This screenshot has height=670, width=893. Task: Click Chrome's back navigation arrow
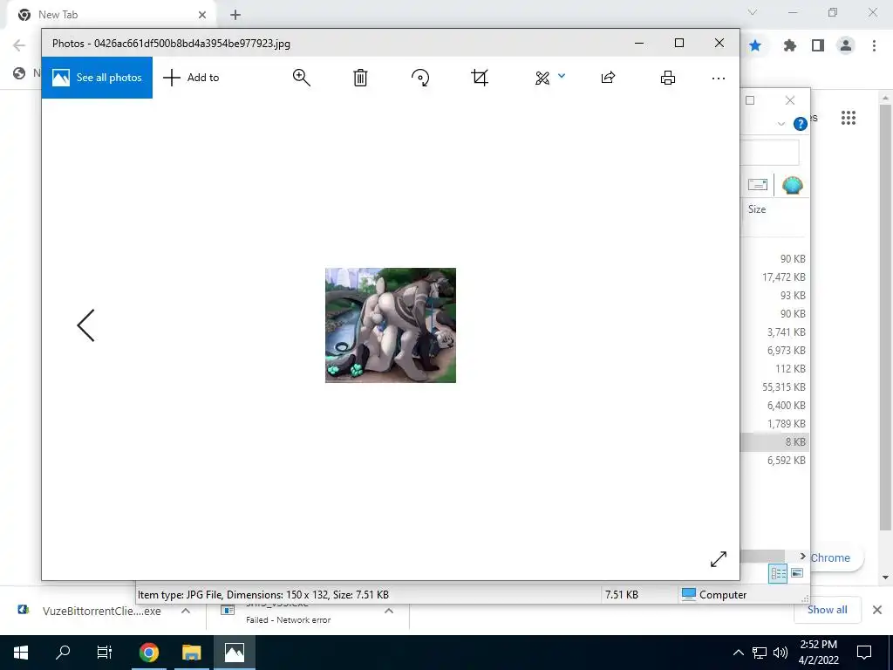[19, 45]
